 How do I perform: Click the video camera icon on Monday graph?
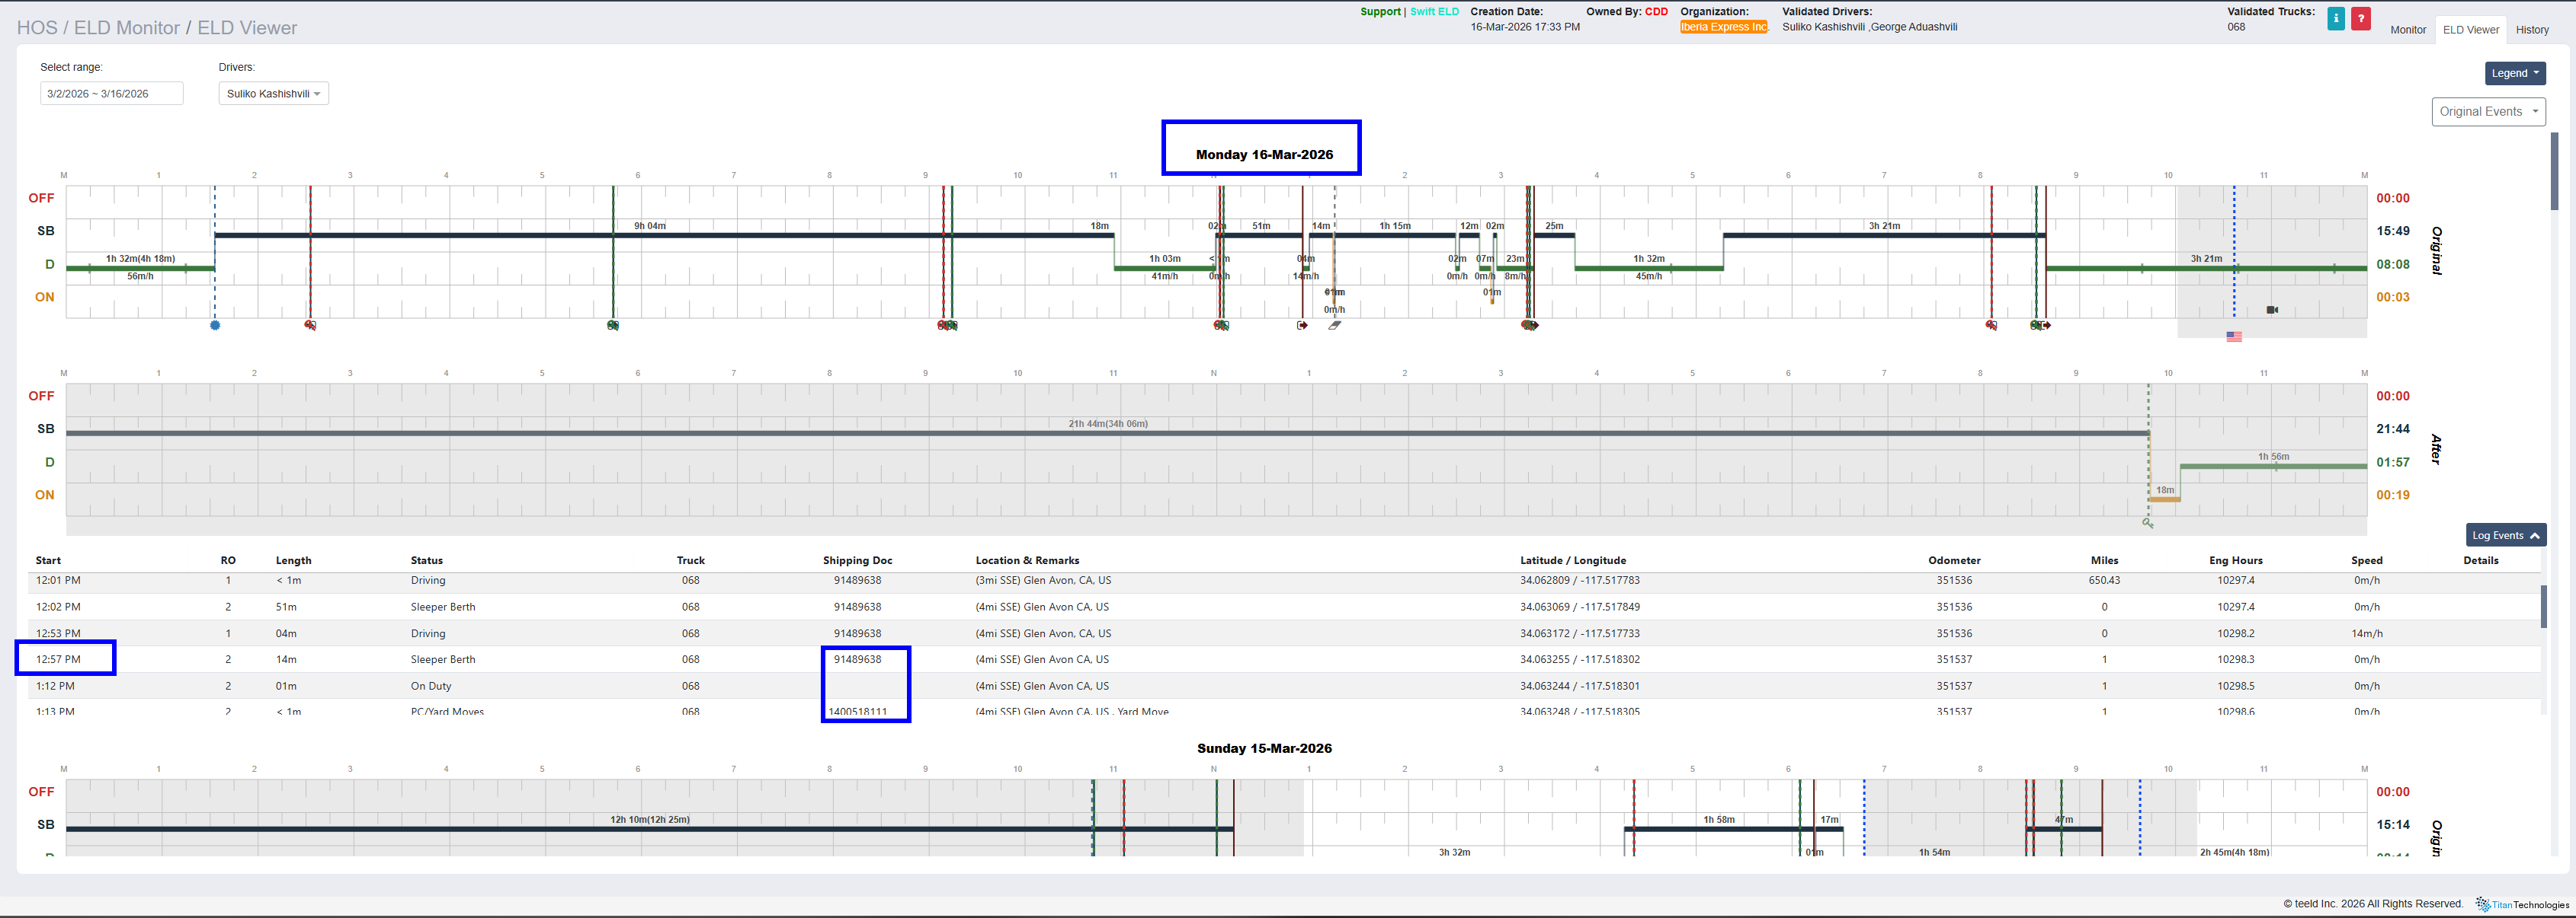[2272, 310]
